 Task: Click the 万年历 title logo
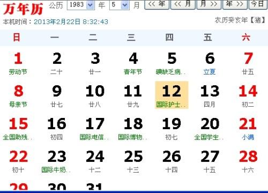pos(23,9)
